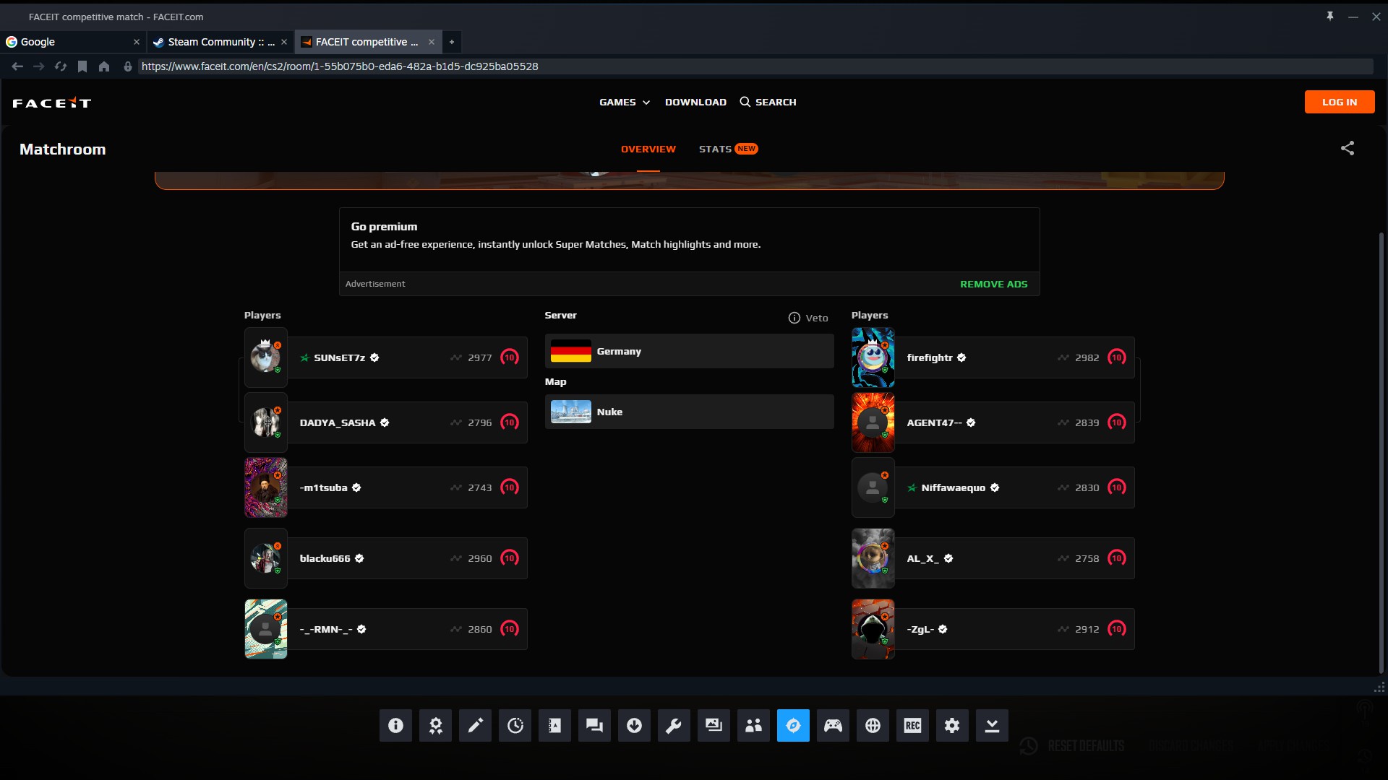Select the FACEIT competitive tab
Screen dimensions: 1388x780
coord(367,42)
